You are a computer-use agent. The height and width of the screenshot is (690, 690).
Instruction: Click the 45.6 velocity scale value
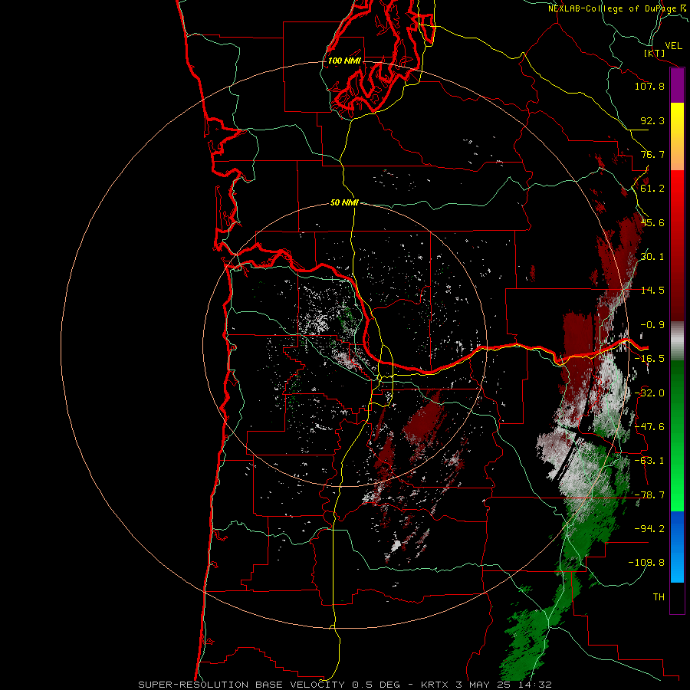tap(652, 222)
